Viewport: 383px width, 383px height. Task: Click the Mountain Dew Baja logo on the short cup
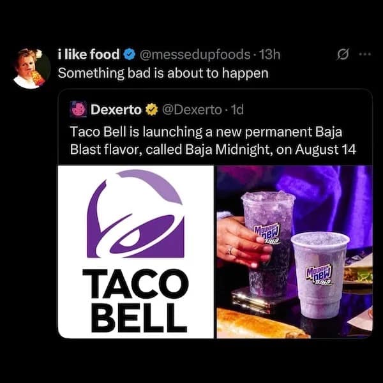320,276
